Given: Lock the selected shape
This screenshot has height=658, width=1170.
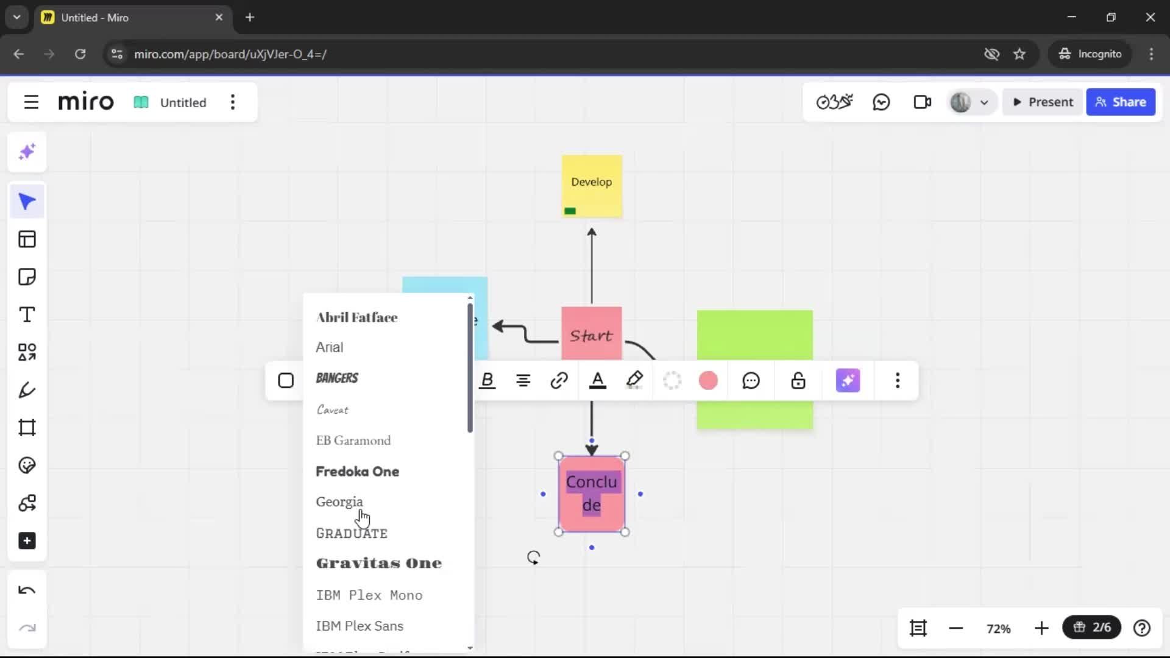Looking at the screenshot, I should (798, 381).
